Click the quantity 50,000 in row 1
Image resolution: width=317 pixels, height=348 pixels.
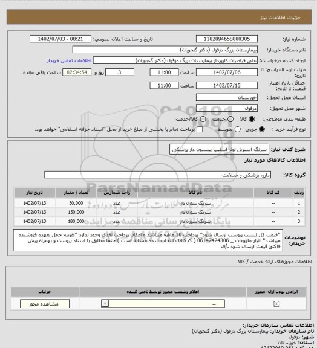click(x=76, y=203)
